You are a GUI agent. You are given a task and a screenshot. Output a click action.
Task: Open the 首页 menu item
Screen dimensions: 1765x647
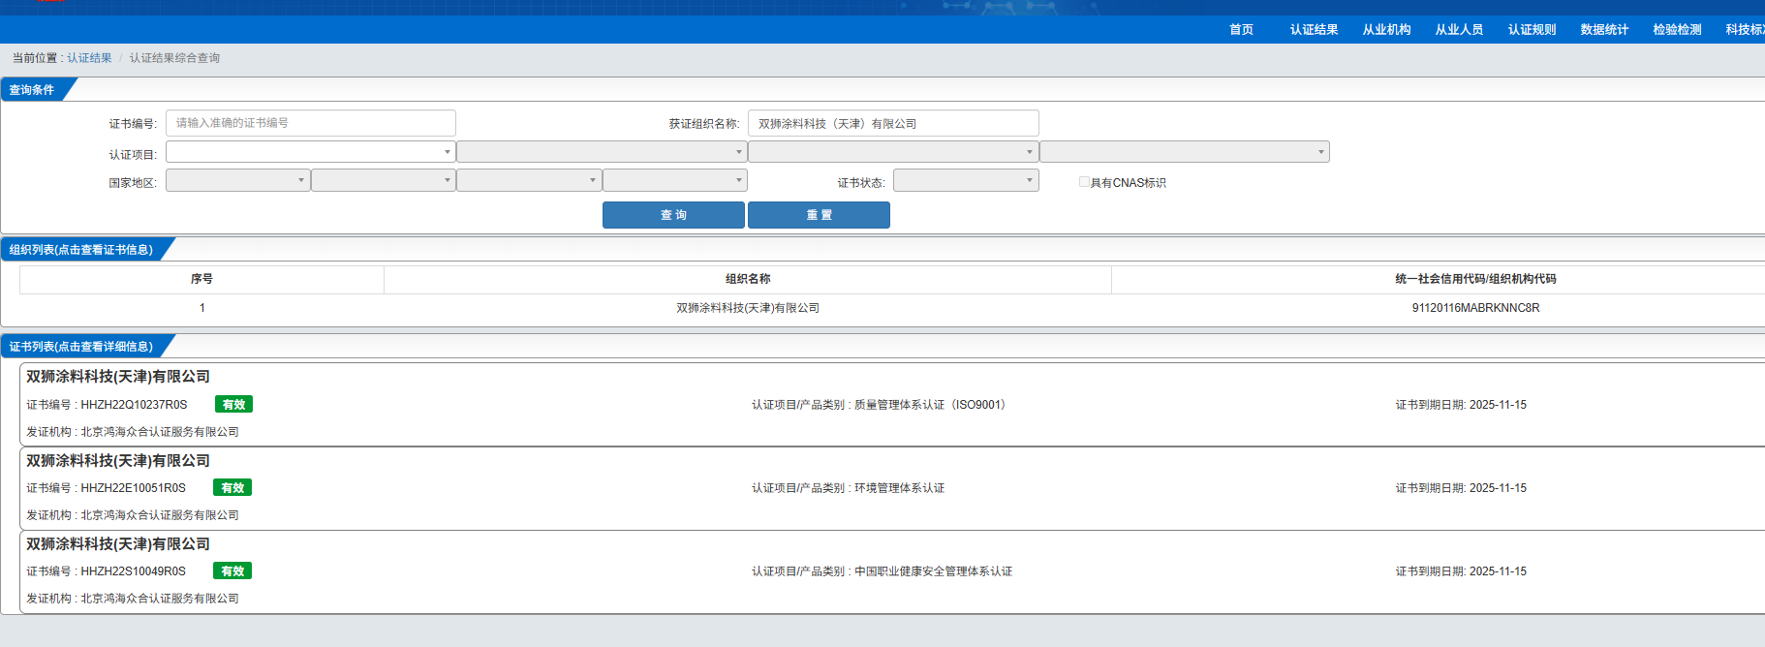coord(1241,30)
